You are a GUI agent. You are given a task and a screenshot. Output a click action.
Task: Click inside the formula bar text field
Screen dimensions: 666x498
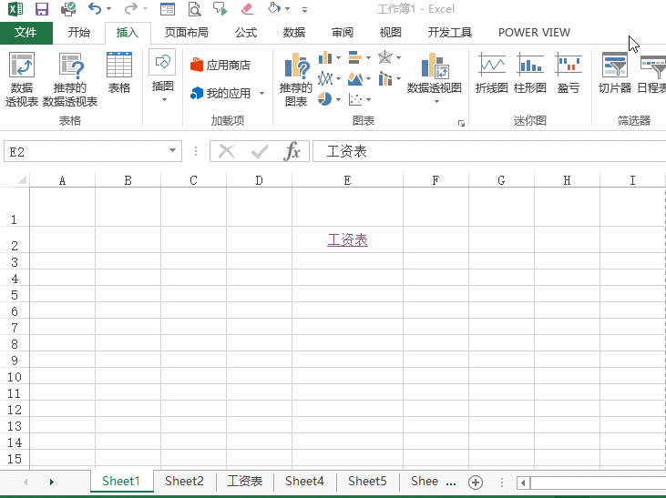483,151
